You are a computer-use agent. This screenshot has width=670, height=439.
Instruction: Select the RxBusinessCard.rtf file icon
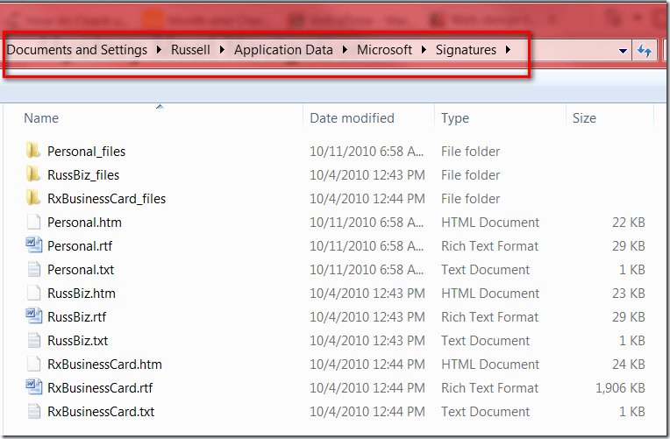[x=33, y=388]
